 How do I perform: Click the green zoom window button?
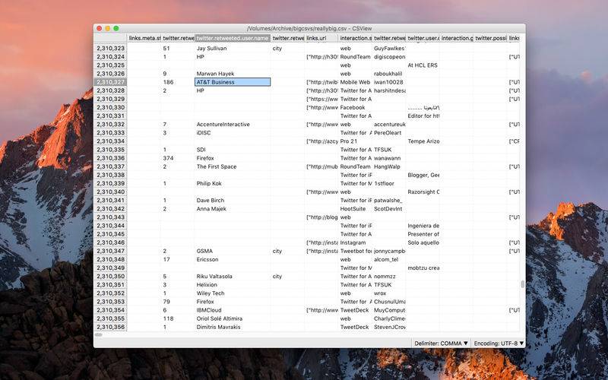click(116, 28)
